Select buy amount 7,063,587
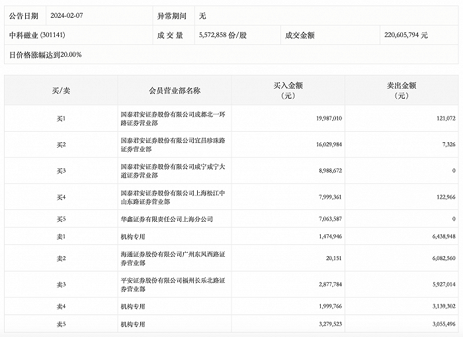Image resolution: width=463 pixels, height=337 pixels. [x=330, y=218]
